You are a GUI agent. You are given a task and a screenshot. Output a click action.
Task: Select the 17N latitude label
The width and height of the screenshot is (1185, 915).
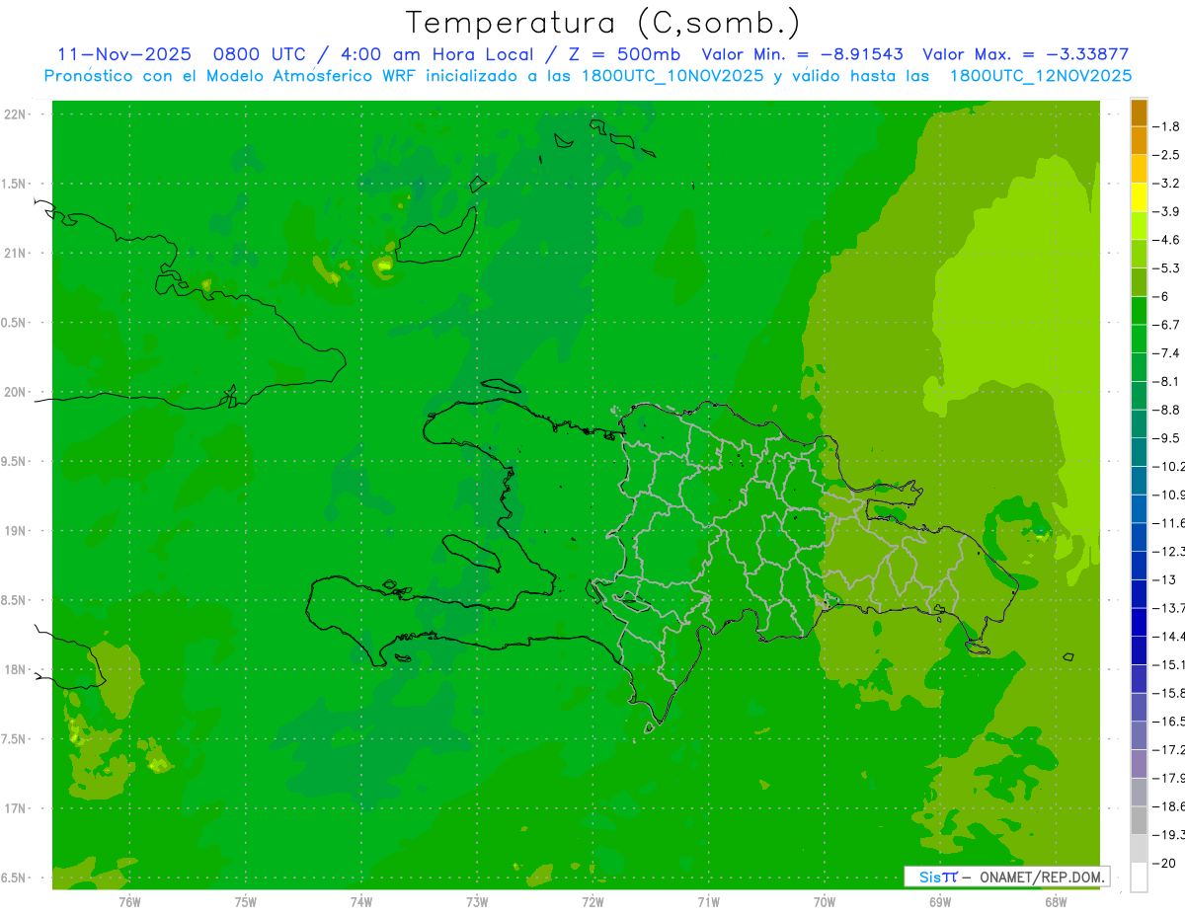click(15, 808)
